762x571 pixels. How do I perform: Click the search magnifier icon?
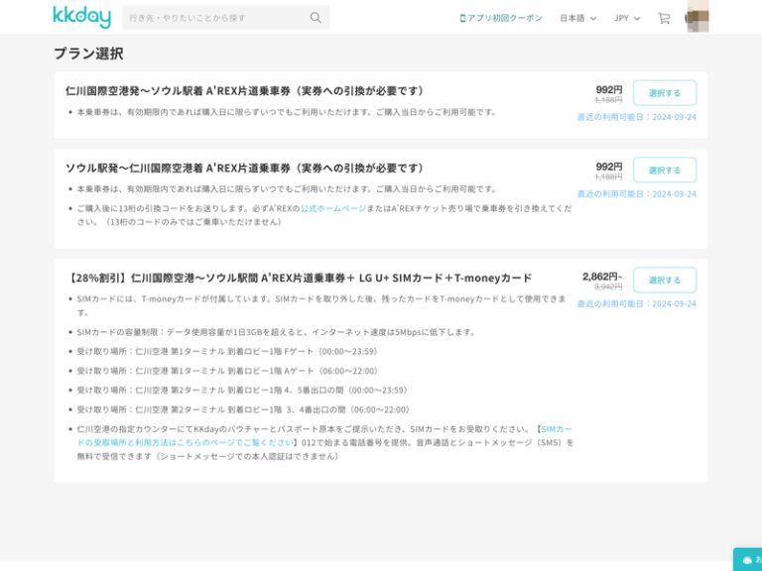click(x=316, y=18)
